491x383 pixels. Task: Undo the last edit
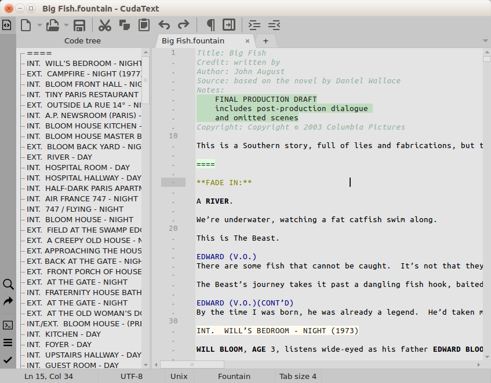click(165, 25)
